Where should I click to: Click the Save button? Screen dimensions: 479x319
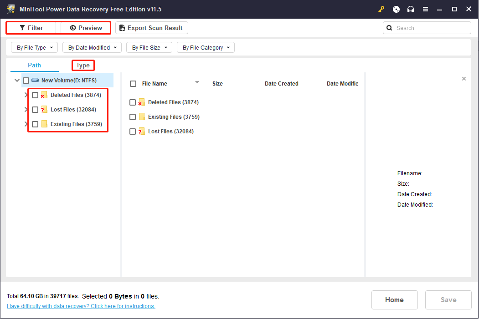pos(448,300)
